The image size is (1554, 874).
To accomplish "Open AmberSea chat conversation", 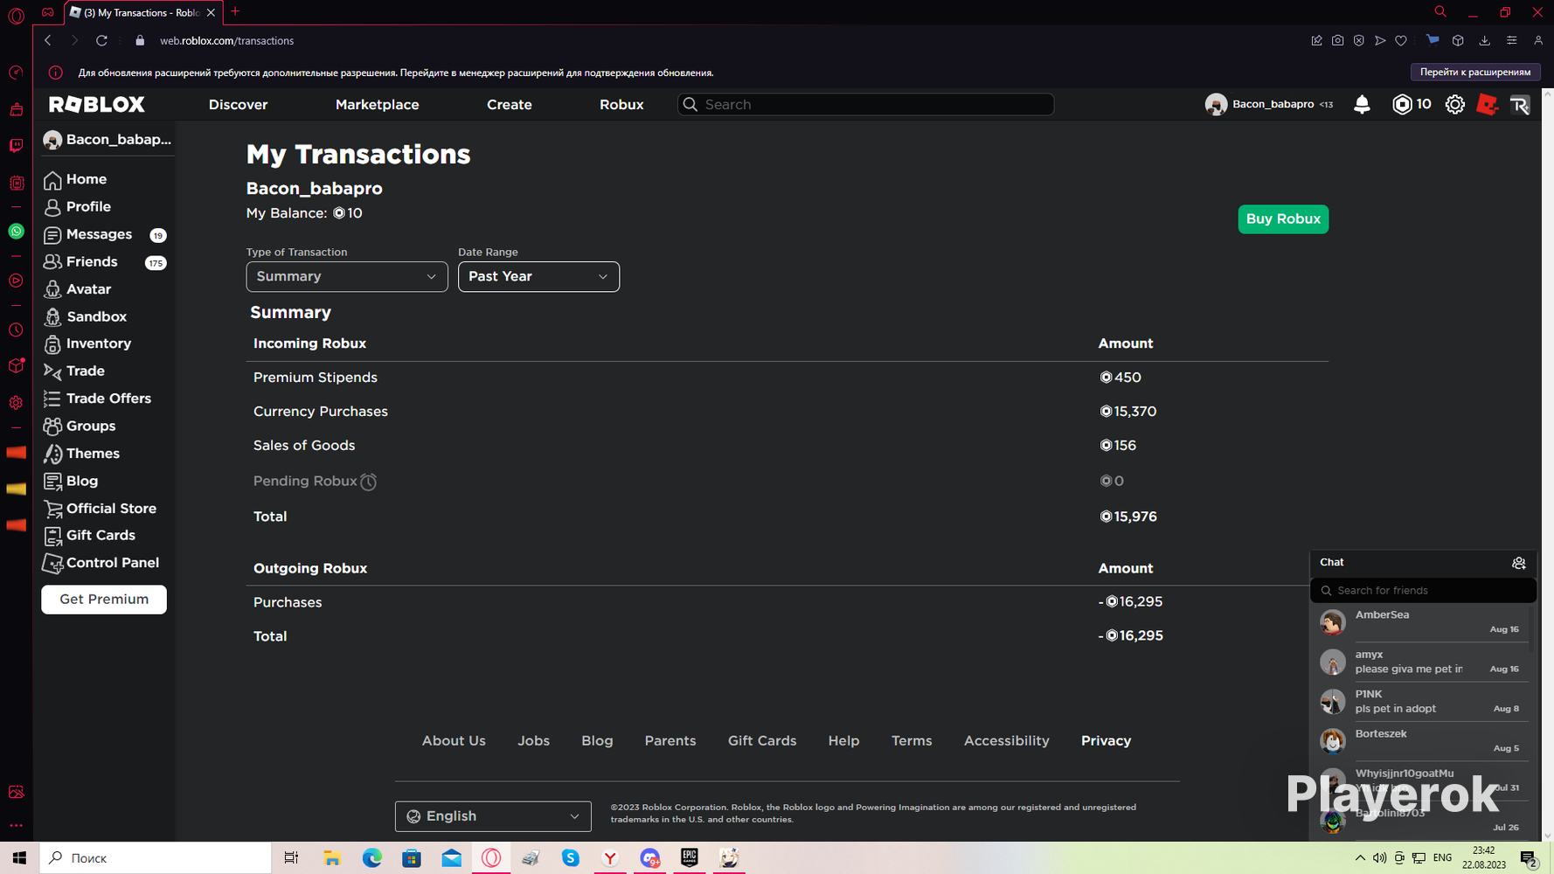I will [1421, 622].
